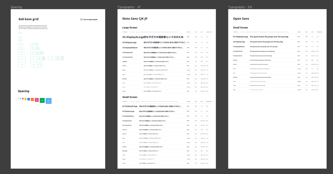333x174 pixels.
Task: Click the bold 'Spacing' heading inside the frame
Action: pos(24,91)
